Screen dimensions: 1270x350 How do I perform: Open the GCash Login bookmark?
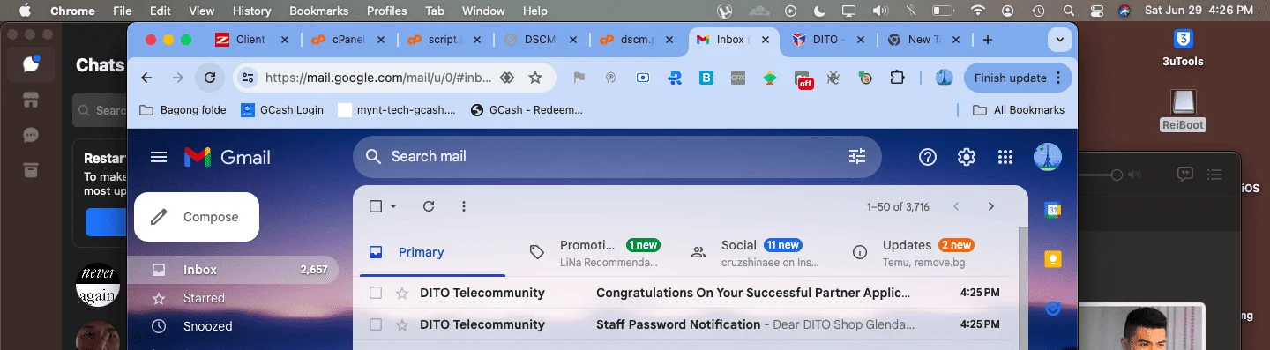tap(282, 110)
